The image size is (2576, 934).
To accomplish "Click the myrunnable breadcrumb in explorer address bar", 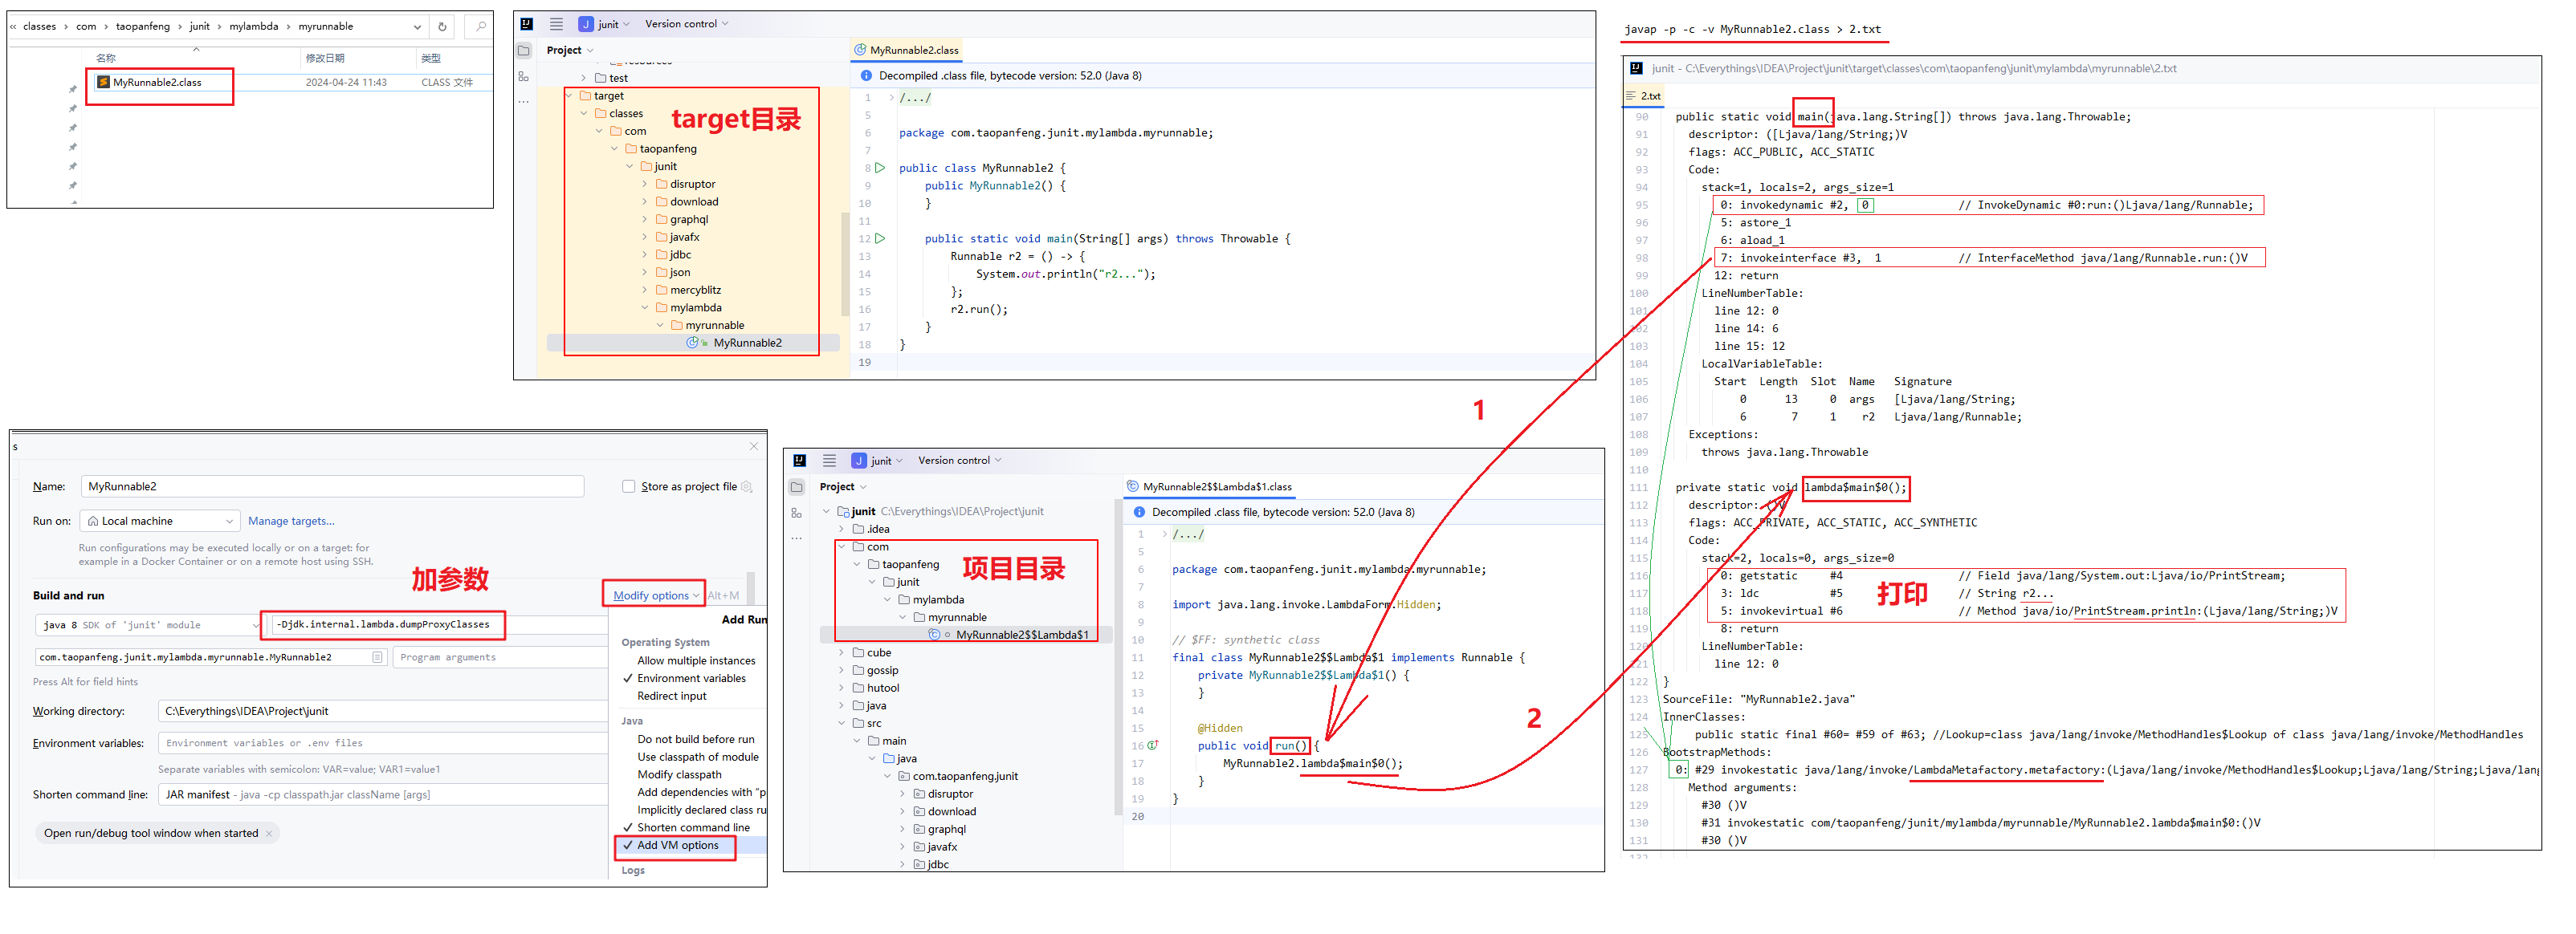I will pyautogui.click(x=326, y=27).
